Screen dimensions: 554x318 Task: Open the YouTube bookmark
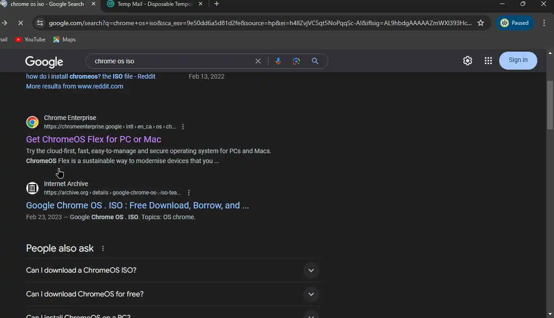pos(30,40)
